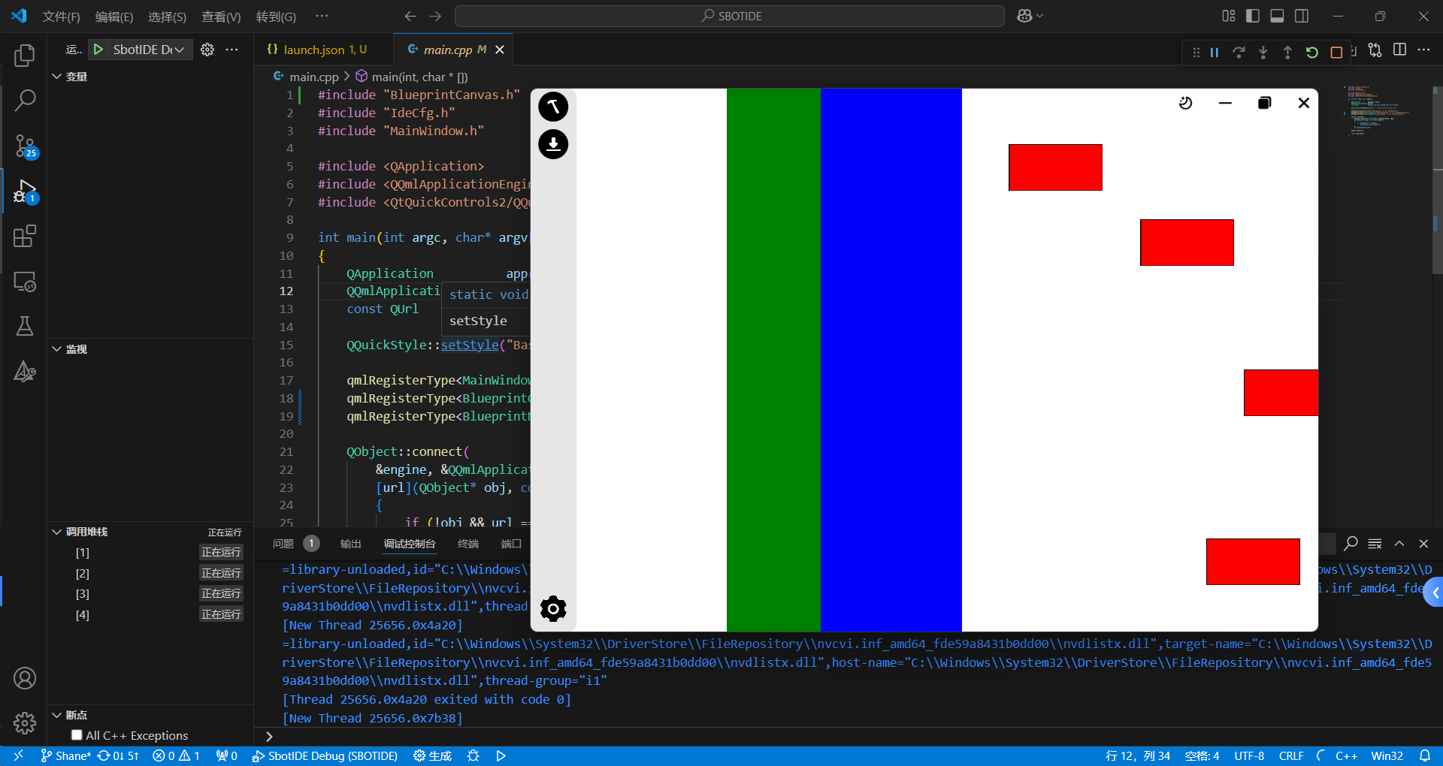The height and width of the screenshot is (766, 1443).
Task: Open the Manage gear in activity bar
Action: 25,723
